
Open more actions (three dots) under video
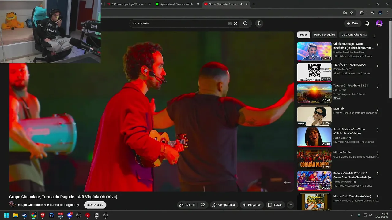[x=290, y=205]
